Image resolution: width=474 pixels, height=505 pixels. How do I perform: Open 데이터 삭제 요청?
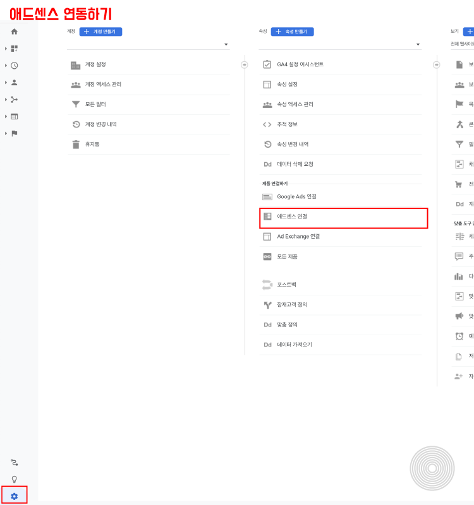point(340,165)
